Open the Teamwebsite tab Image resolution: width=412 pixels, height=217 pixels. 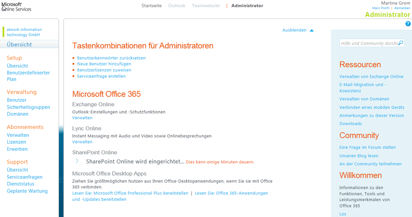click(206, 6)
